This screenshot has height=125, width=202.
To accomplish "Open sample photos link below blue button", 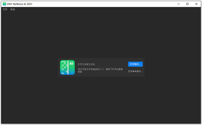I will (135, 71).
